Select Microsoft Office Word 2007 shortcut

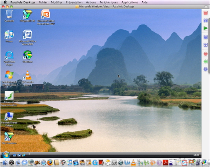27,38
